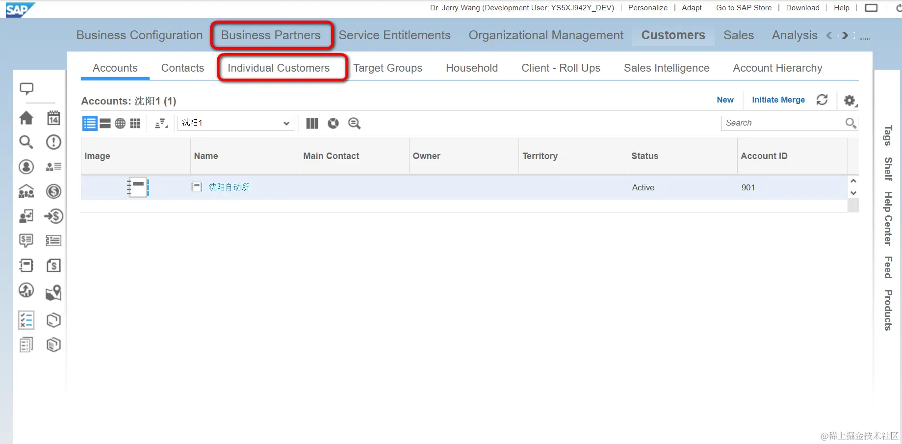
Task: Open the Analysis work center
Action: 795,35
